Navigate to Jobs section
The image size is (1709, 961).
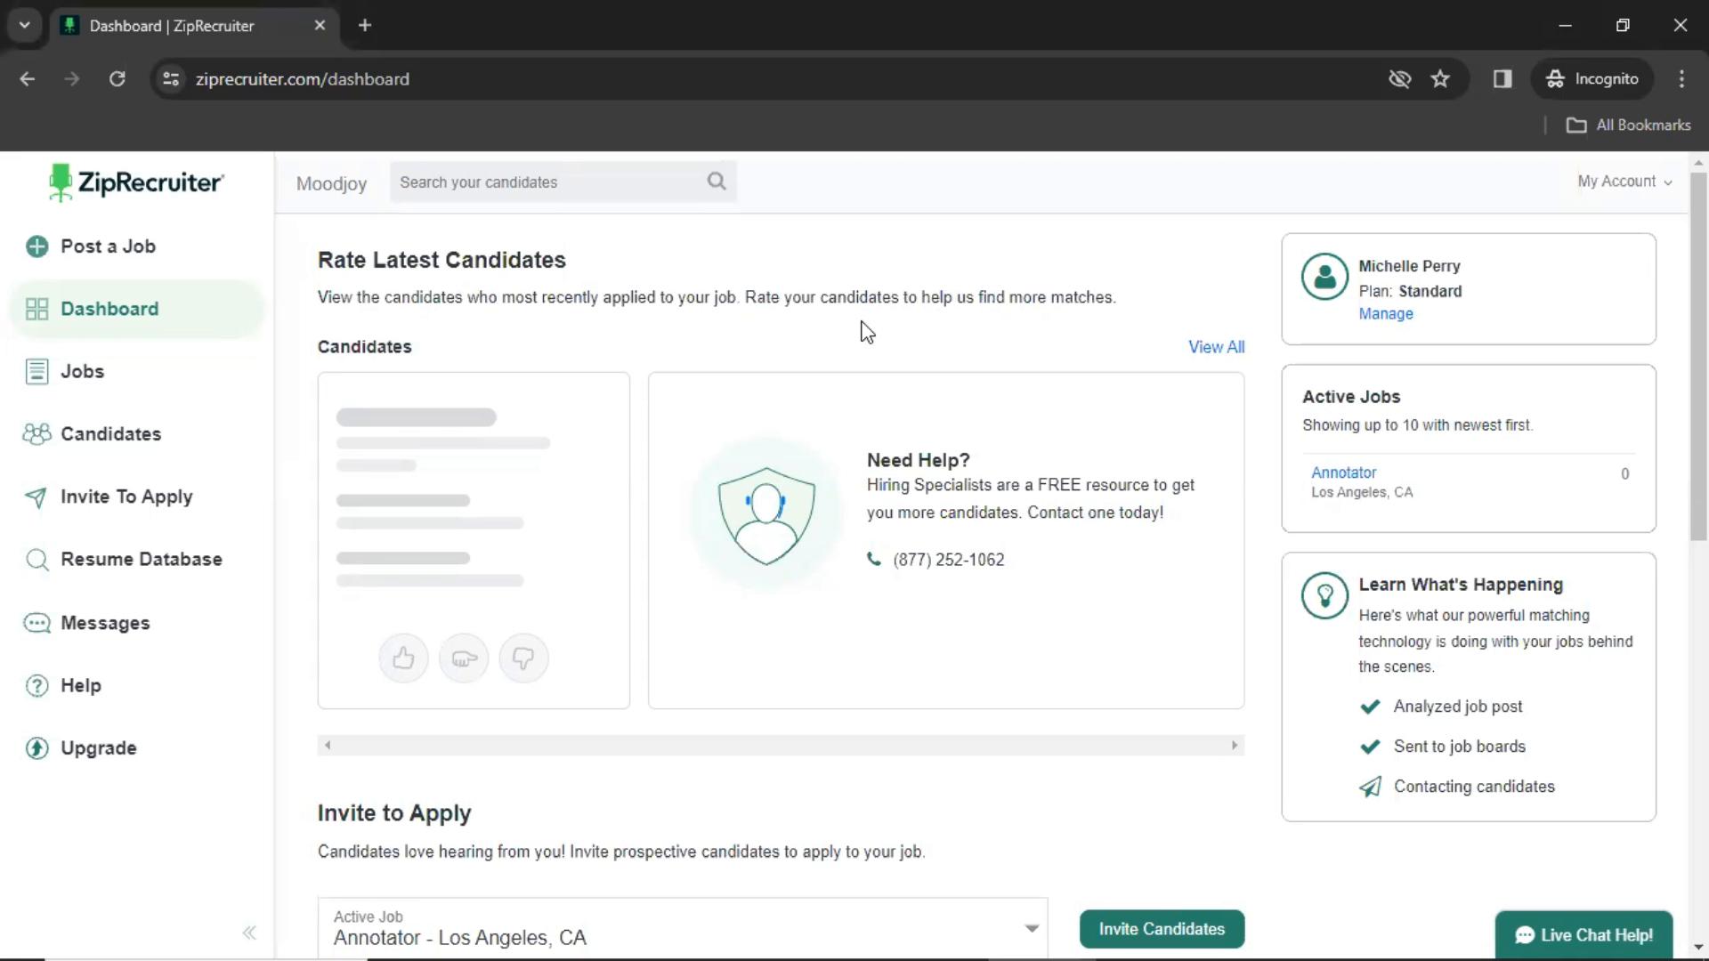pyautogui.click(x=82, y=371)
